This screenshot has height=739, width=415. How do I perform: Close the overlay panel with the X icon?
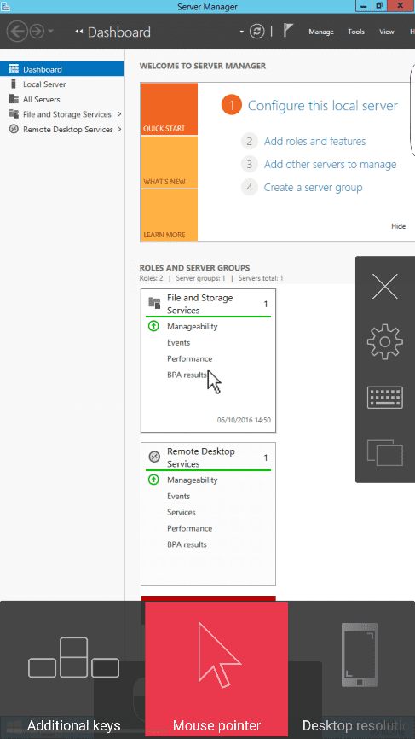(x=385, y=286)
